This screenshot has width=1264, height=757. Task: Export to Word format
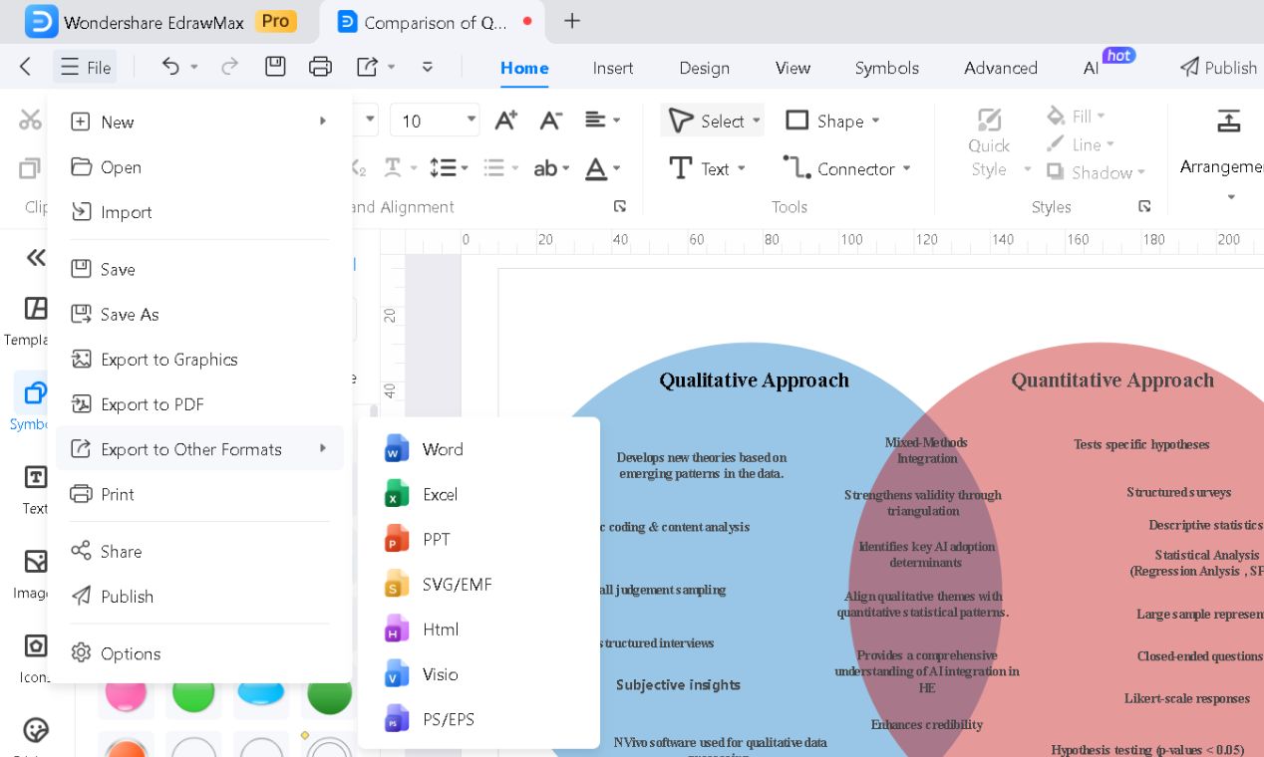(478, 449)
